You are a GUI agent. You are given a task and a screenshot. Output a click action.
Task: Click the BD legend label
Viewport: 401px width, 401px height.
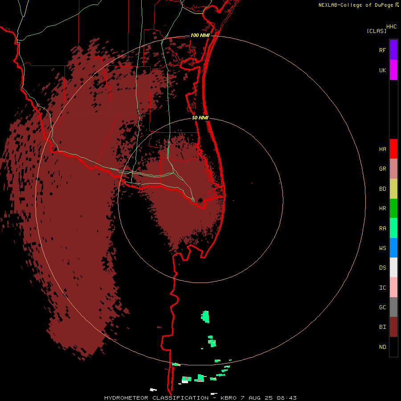tap(382, 189)
